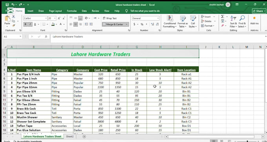Open the Insert ribbon tab

coord(30,11)
